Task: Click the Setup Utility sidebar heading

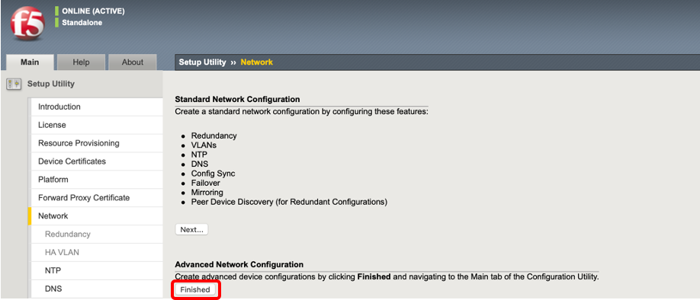Action: 51,84
